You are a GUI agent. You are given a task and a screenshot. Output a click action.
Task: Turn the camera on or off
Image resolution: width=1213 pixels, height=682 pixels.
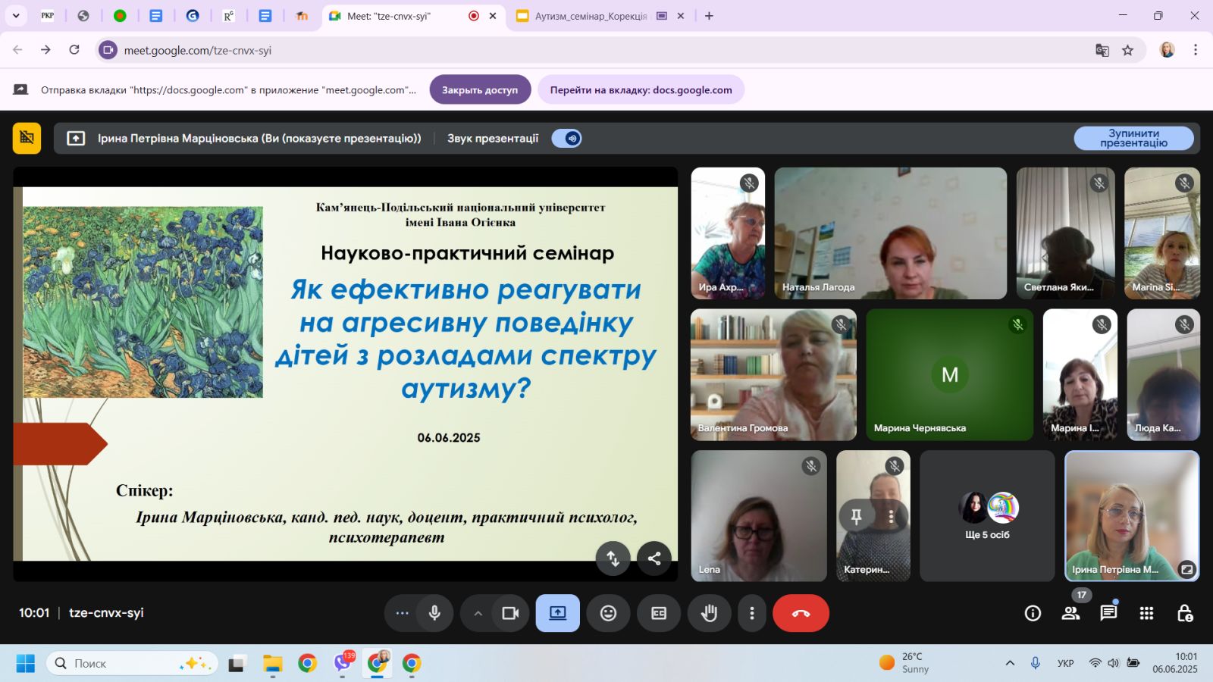click(x=510, y=613)
